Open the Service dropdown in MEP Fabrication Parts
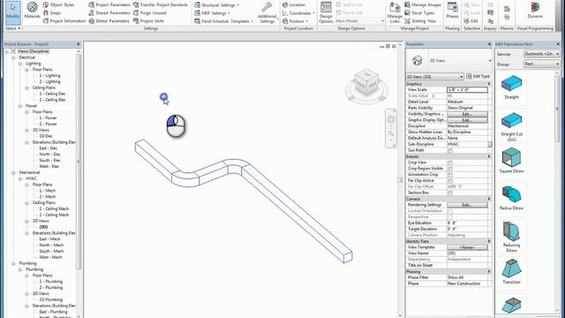This screenshot has height=318, width=565. [x=541, y=54]
